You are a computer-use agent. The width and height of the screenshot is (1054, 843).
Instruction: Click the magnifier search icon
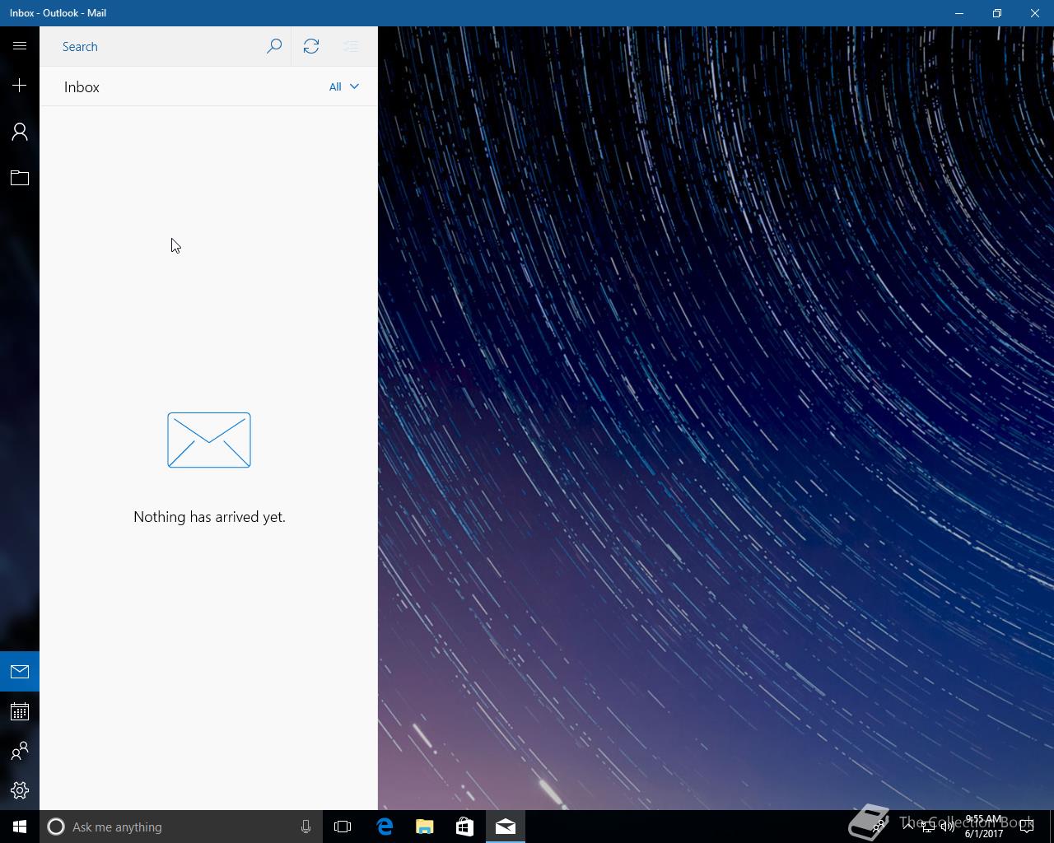click(274, 46)
